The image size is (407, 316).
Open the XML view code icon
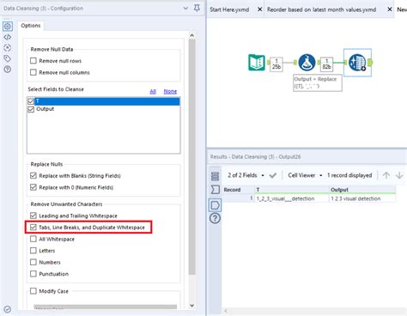tap(8, 37)
